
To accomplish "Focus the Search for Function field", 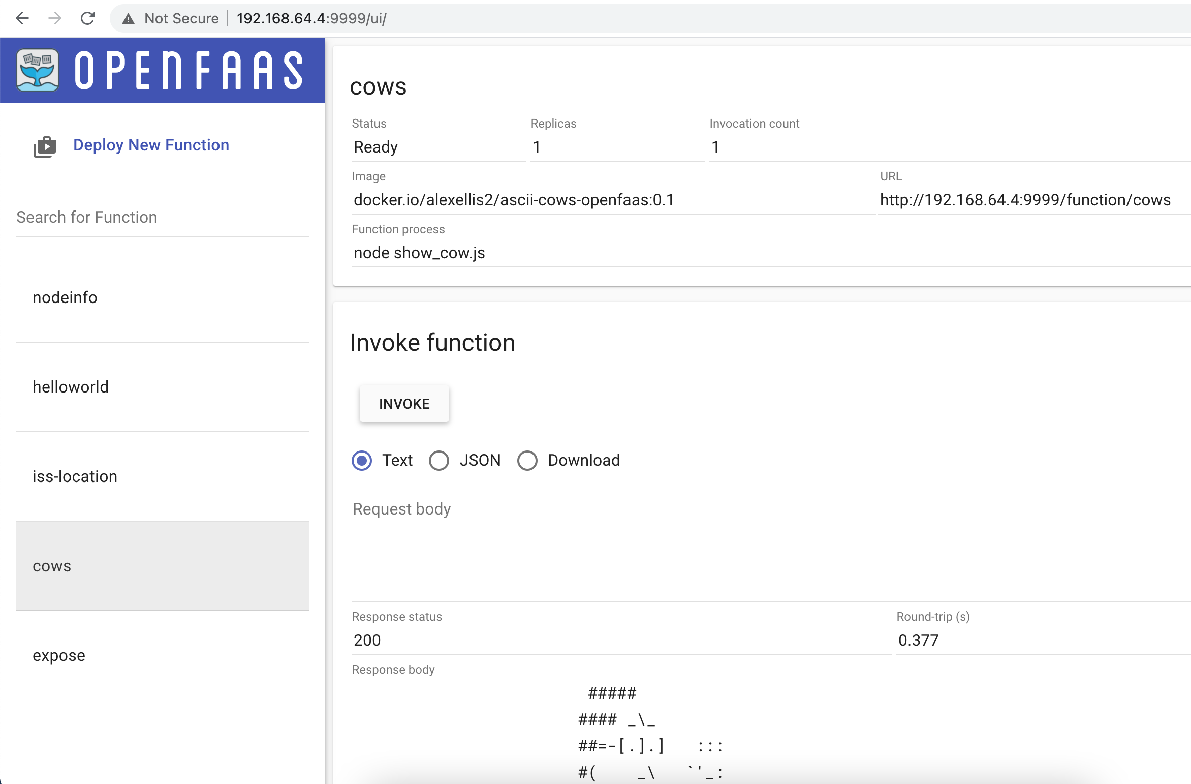I will [x=162, y=218].
